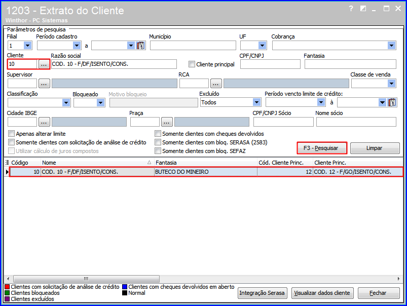Select the row indicator arrow for client 10
The image size is (407, 306).
pyautogui.click(x=7, y=172)
